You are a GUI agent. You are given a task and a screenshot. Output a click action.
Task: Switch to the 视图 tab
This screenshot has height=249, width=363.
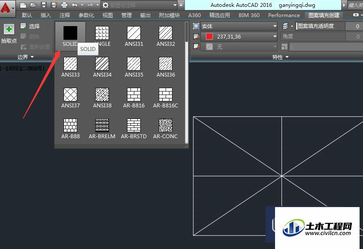107,15
